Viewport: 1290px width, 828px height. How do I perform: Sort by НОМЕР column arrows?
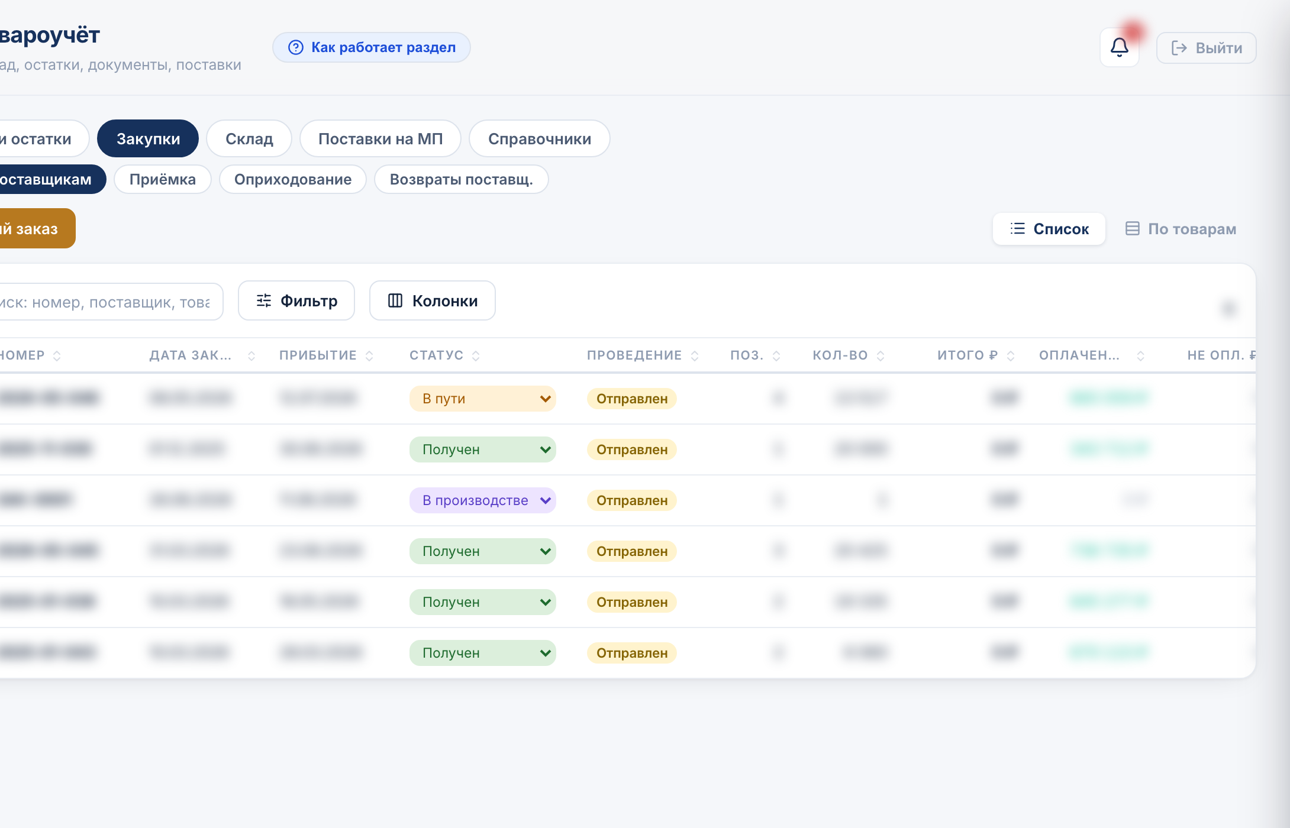click(57, 355)
